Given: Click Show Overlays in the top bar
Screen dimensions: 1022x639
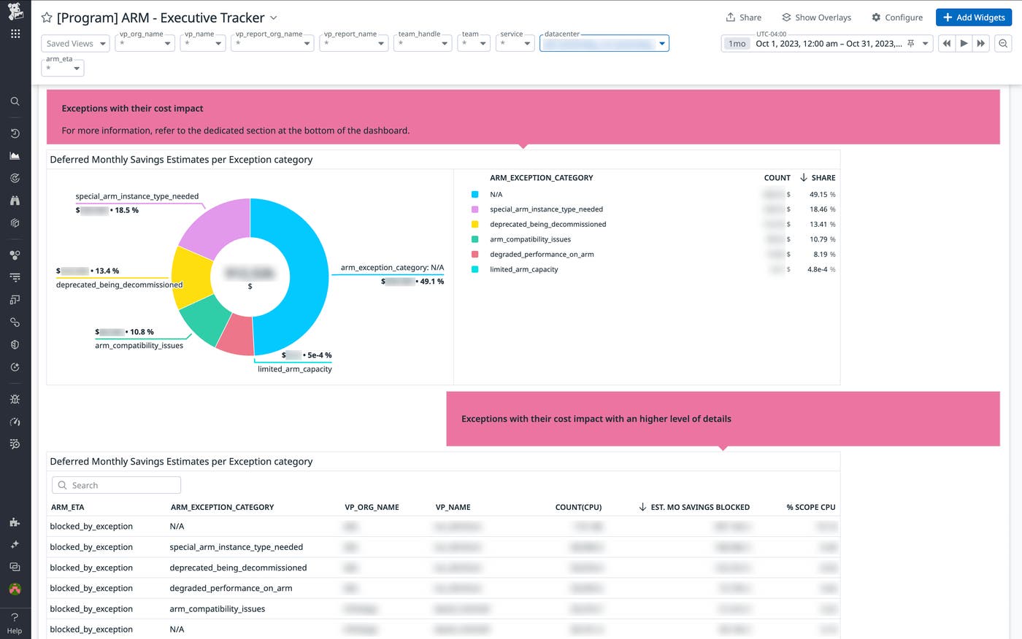Looking at the screenshot, I should click(816, 17).
